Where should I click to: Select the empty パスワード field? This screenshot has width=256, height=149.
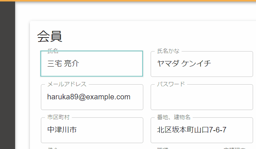click(x=201, y=97)
